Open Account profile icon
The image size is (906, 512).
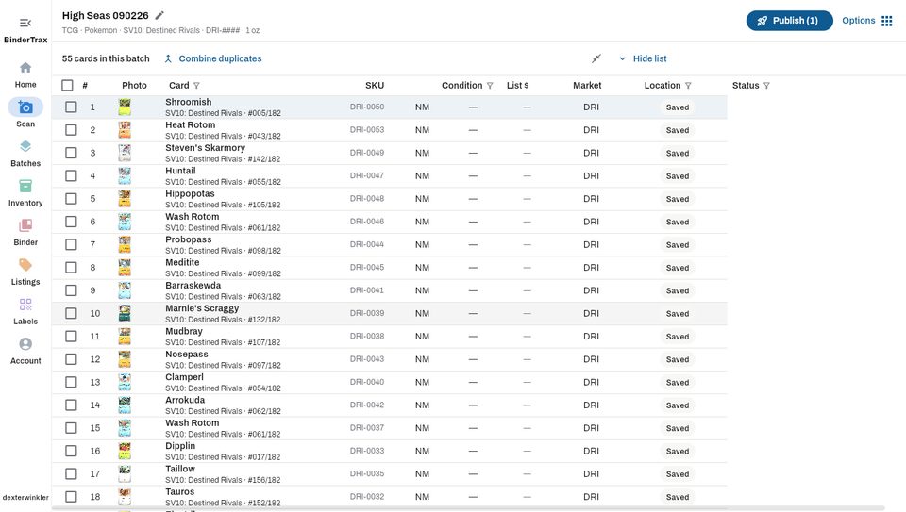click(25, 344)
